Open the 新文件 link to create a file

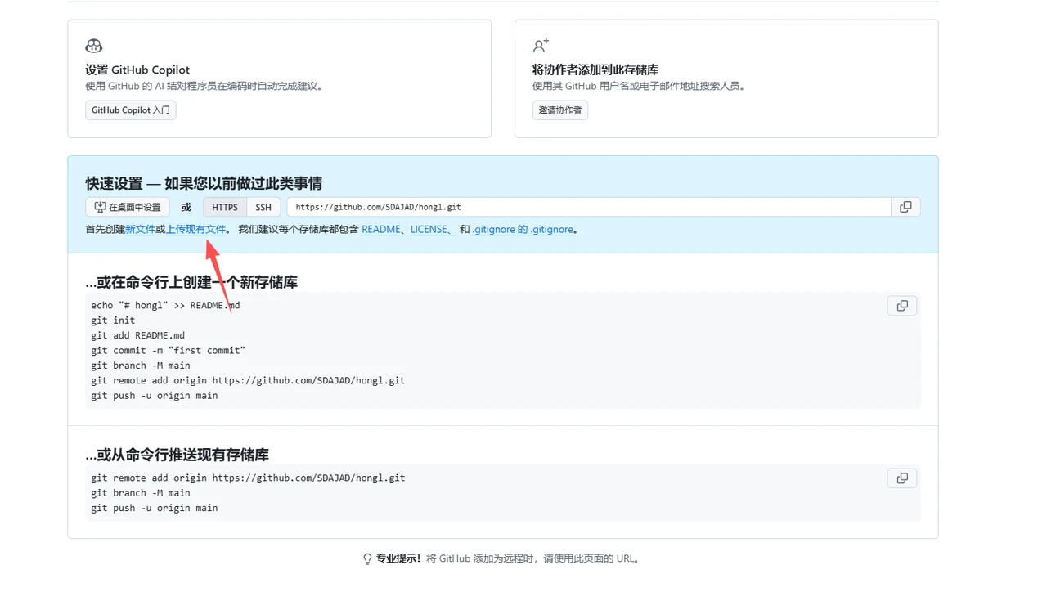pyautogui.click(x=141, y=229)
